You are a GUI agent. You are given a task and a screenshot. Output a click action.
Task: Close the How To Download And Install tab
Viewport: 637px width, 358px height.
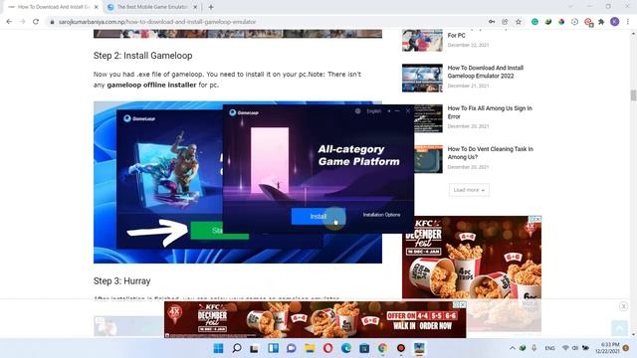[97, 7]
